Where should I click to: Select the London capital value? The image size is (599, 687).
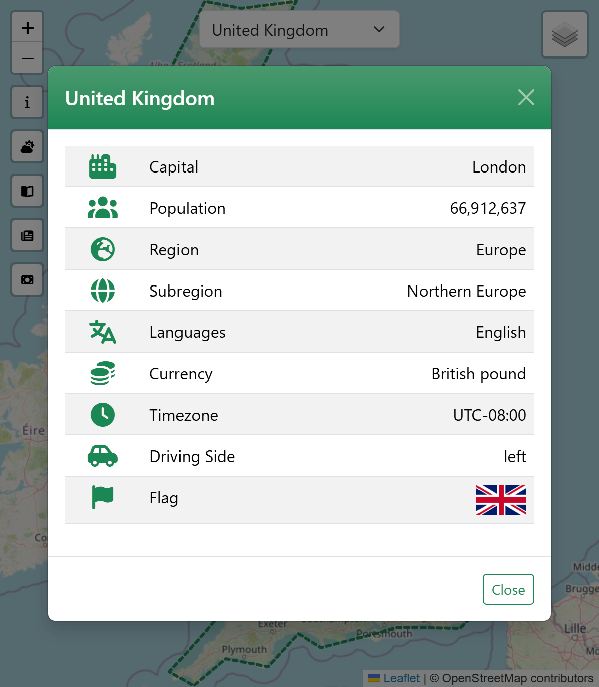click(x=499, y=167)
